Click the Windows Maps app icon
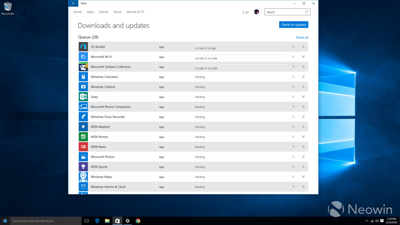 tap(83, 177)
